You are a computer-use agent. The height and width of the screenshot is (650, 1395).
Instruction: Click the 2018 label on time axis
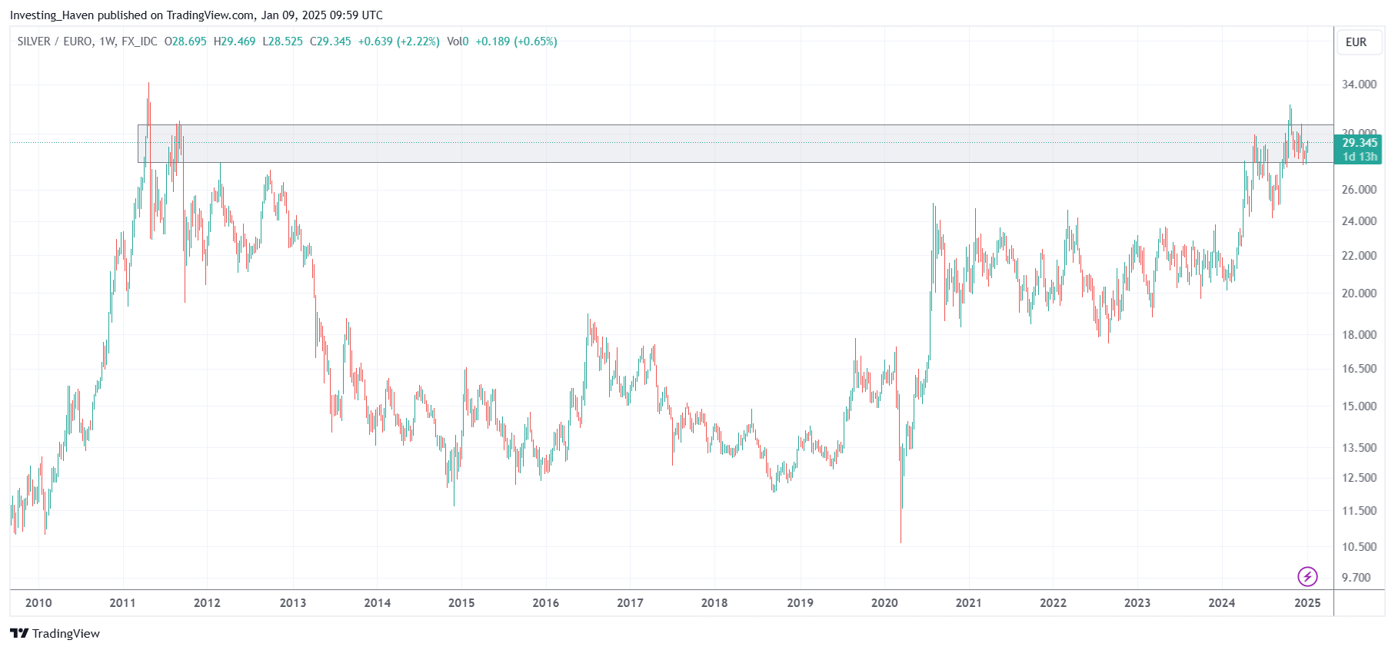[714, 603]
